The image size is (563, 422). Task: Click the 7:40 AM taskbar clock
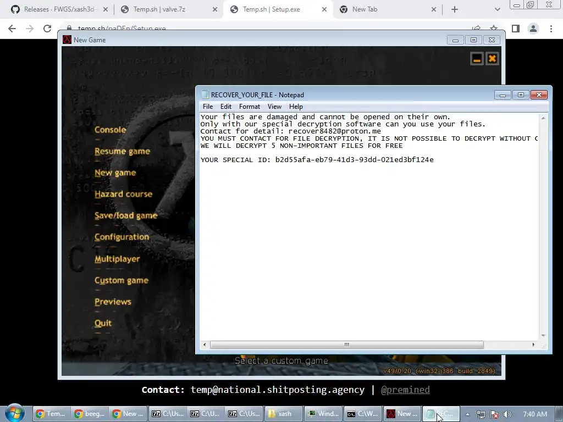click(x=535, y=414)
